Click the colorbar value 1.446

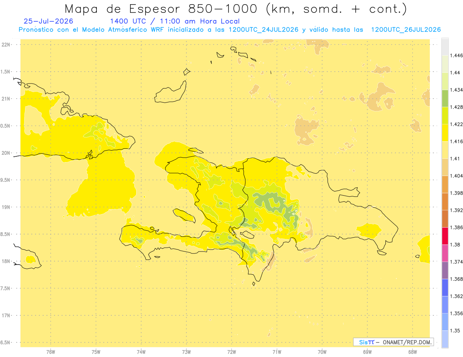[456, 55]
